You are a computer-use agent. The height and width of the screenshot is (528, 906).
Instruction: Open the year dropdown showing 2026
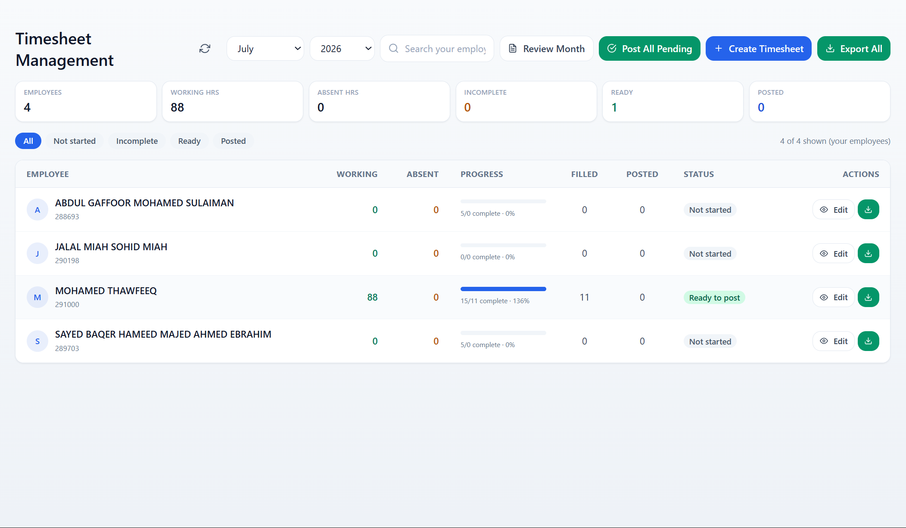(342, 49)
